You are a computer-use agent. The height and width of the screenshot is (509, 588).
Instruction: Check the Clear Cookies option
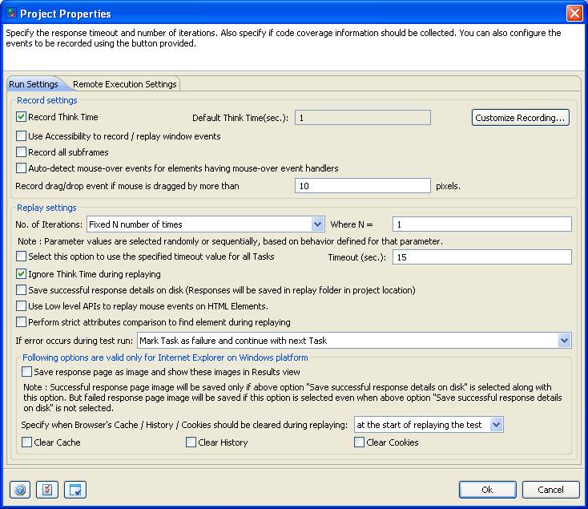(360, 442)
